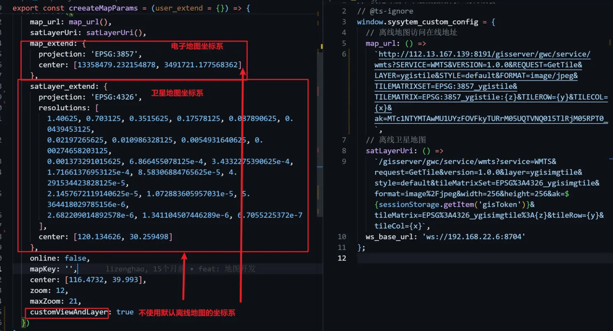This screenshot has width=613, height=331.
Task: Click line number 3 in right gutter
Action: pyautogui.click(x=344, y=22)
